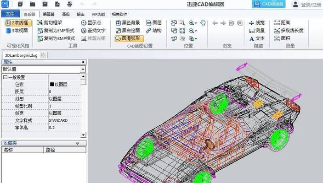The image size is (323, 183).
Task: Click the 字体高 value field 0.2
Action: 64,128
